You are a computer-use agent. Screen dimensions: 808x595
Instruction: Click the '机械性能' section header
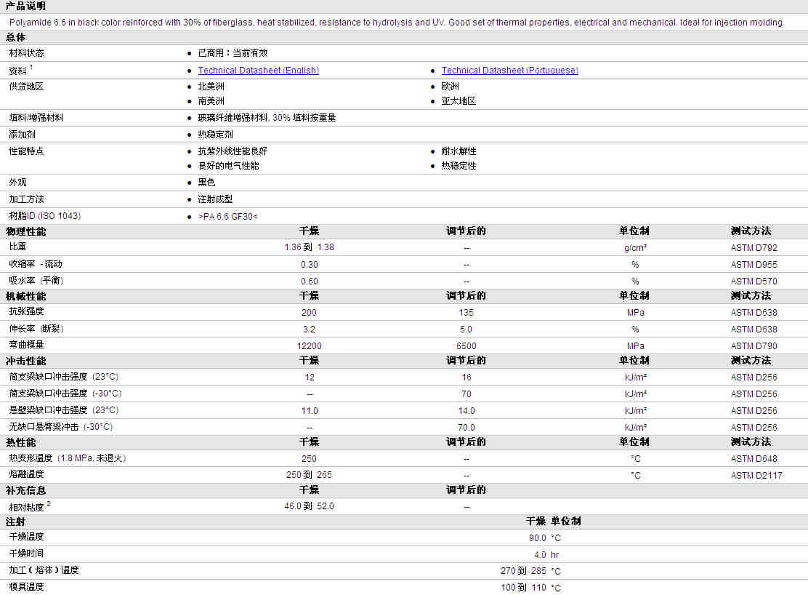(25, 296)
